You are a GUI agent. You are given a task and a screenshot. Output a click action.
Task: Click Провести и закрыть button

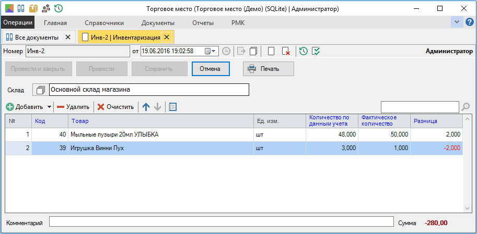[x=38, y=69]
